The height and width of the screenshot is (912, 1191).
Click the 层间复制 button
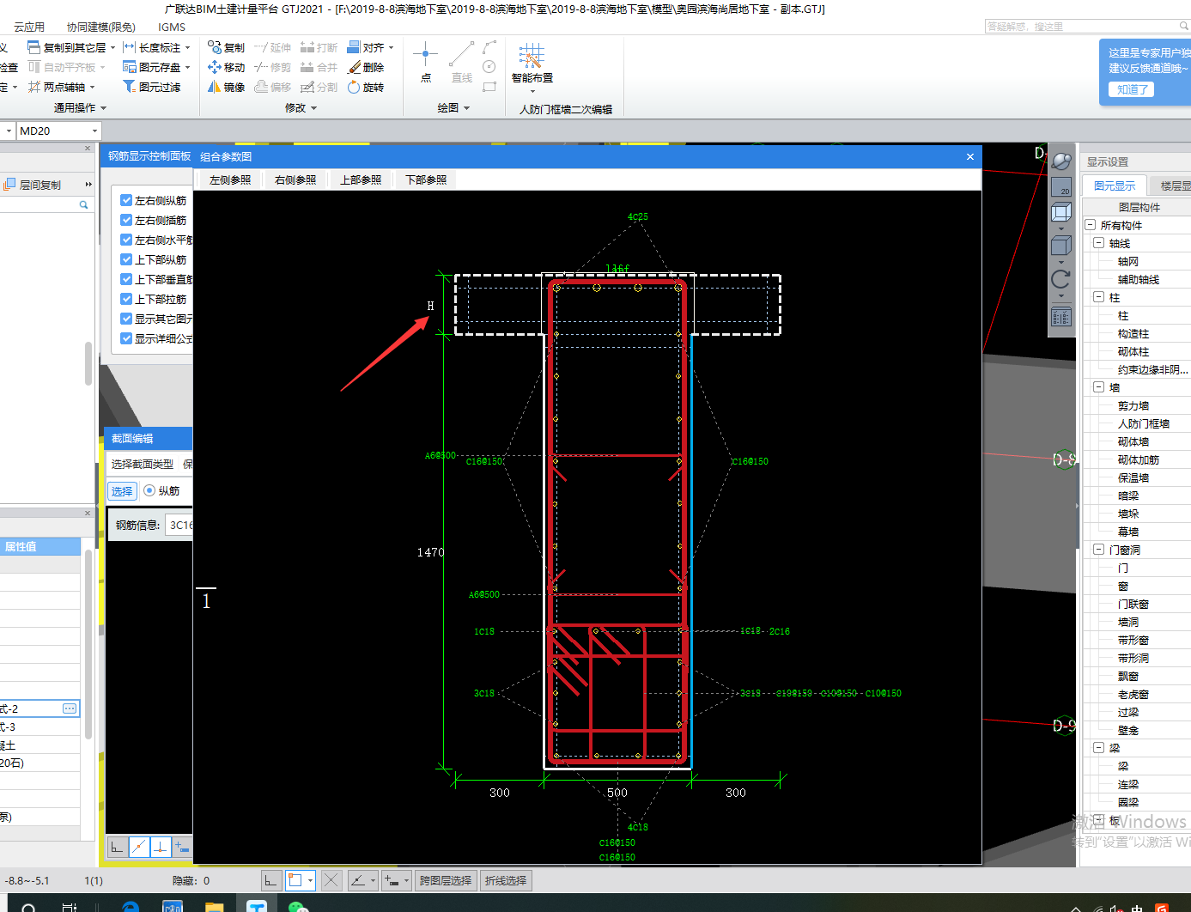(33, 185)
